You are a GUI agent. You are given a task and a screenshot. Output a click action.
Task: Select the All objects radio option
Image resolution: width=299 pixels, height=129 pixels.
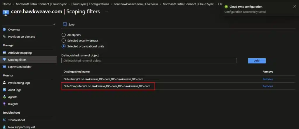coord(64,35)
